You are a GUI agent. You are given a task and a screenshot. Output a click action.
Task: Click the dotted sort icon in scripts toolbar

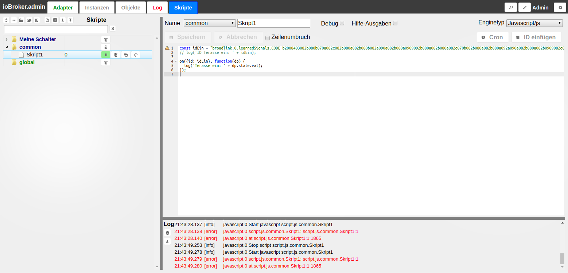14,20
